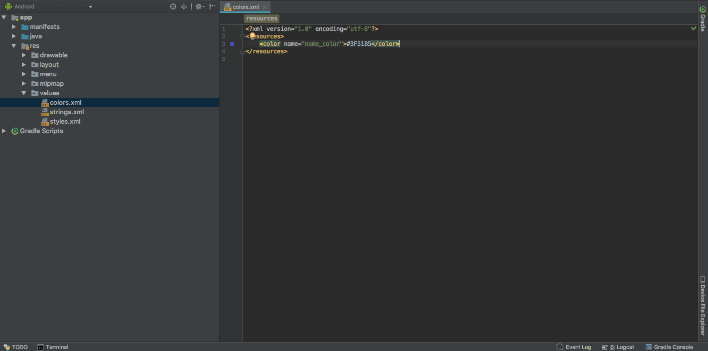Image resolution: width=708 pixels, height=351 pixels.
Task: Click the Scroll from Source target icon
Action: 173,6
